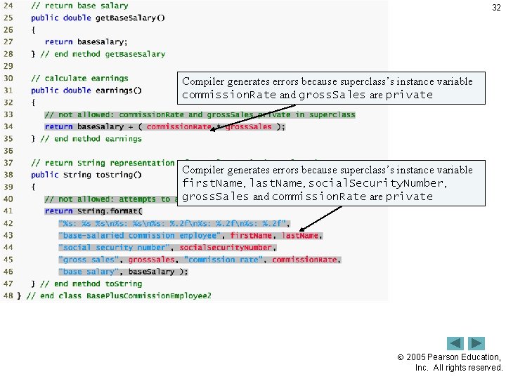Select 'return String.format(' on line 41
Image resolution: width=506 pixels, height=379 pixels.
(x=93, y=211)
